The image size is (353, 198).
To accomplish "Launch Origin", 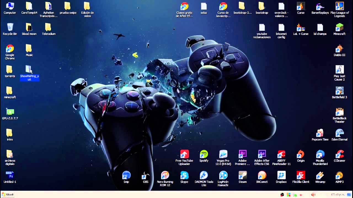I will pos(301,156).
